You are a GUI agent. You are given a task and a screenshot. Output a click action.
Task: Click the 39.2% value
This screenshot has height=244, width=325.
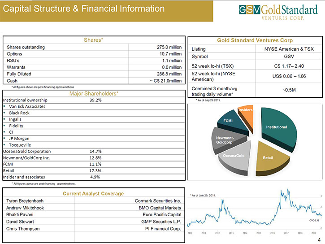click(95, 100)
